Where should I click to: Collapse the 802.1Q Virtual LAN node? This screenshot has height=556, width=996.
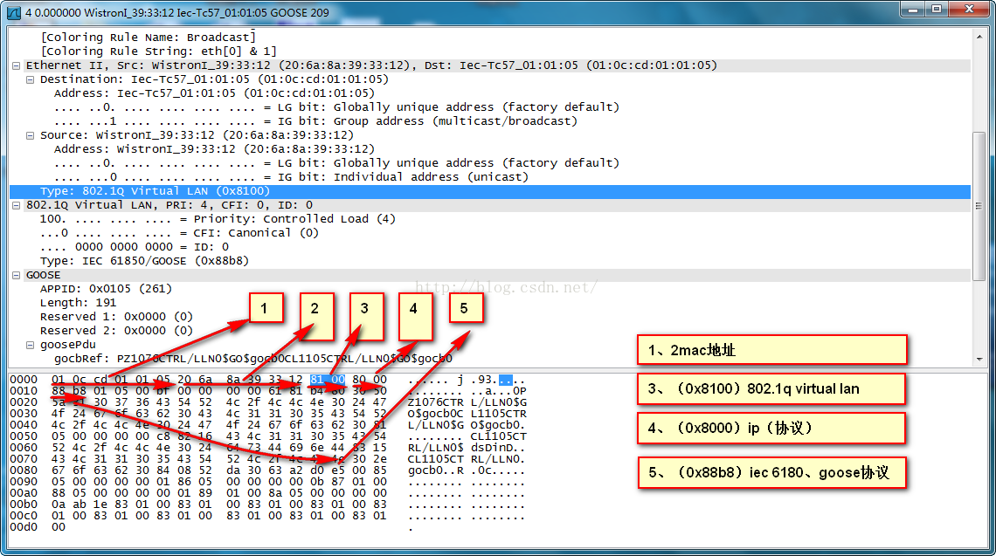tap(17, 205)
